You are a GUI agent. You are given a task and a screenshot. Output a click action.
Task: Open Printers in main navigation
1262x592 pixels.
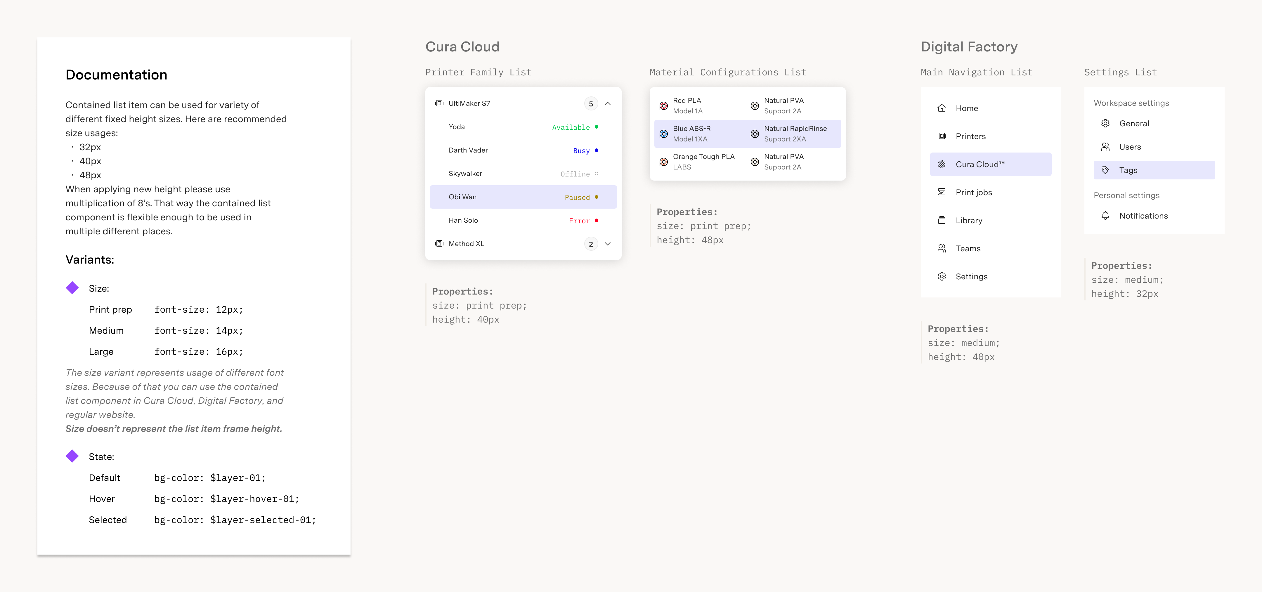coord(991,136)
